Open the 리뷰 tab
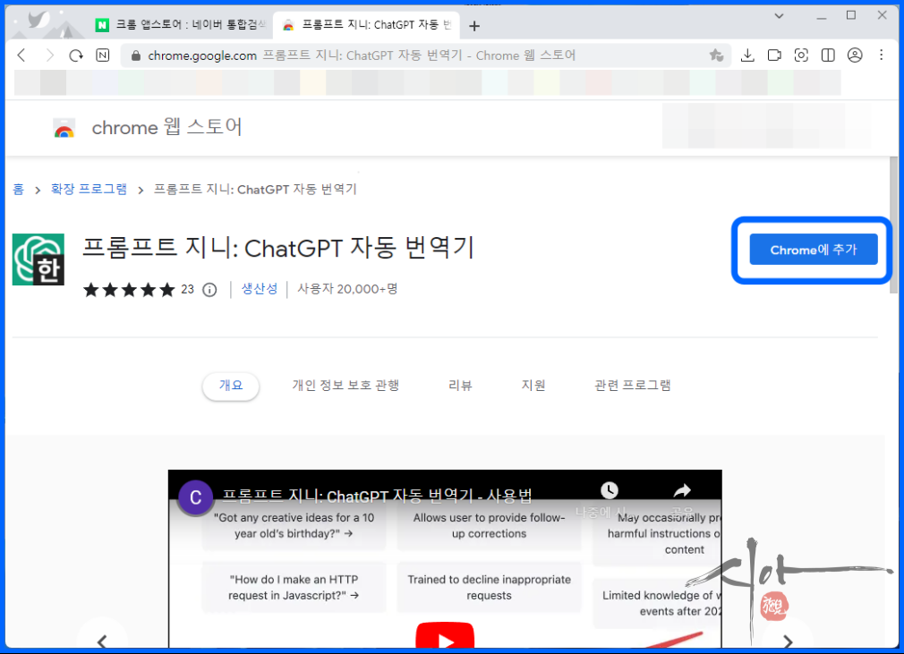The image size is (904, 654). click(460, 386)
